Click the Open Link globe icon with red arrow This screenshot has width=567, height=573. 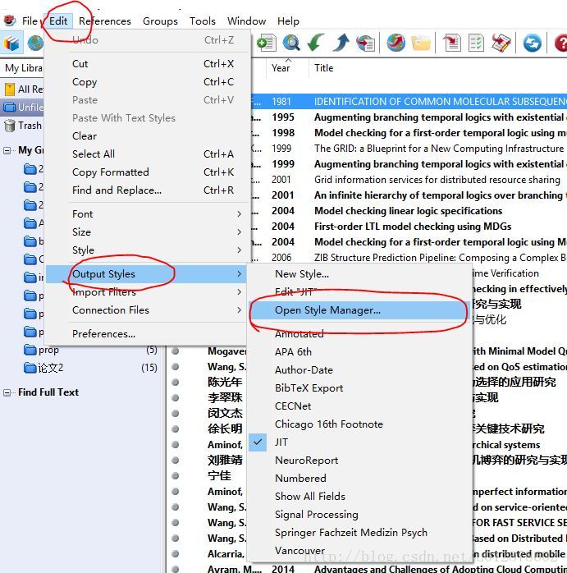tap(396, 43)
